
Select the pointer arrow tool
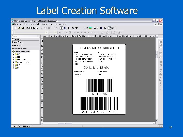point(62,28)
